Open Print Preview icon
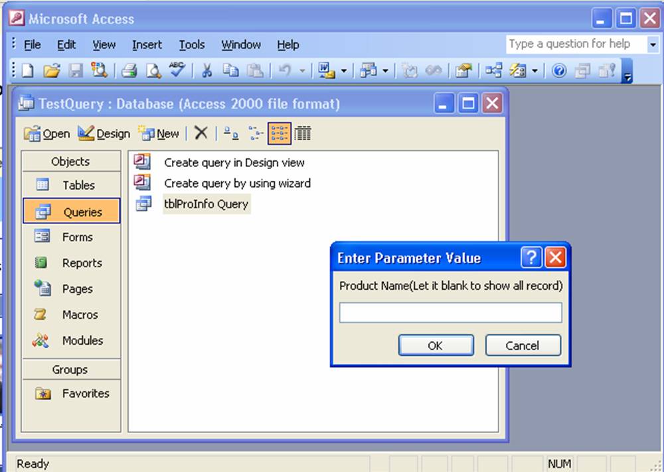The width and height of the screenshot is (664, 472). [x=153, y=71]
